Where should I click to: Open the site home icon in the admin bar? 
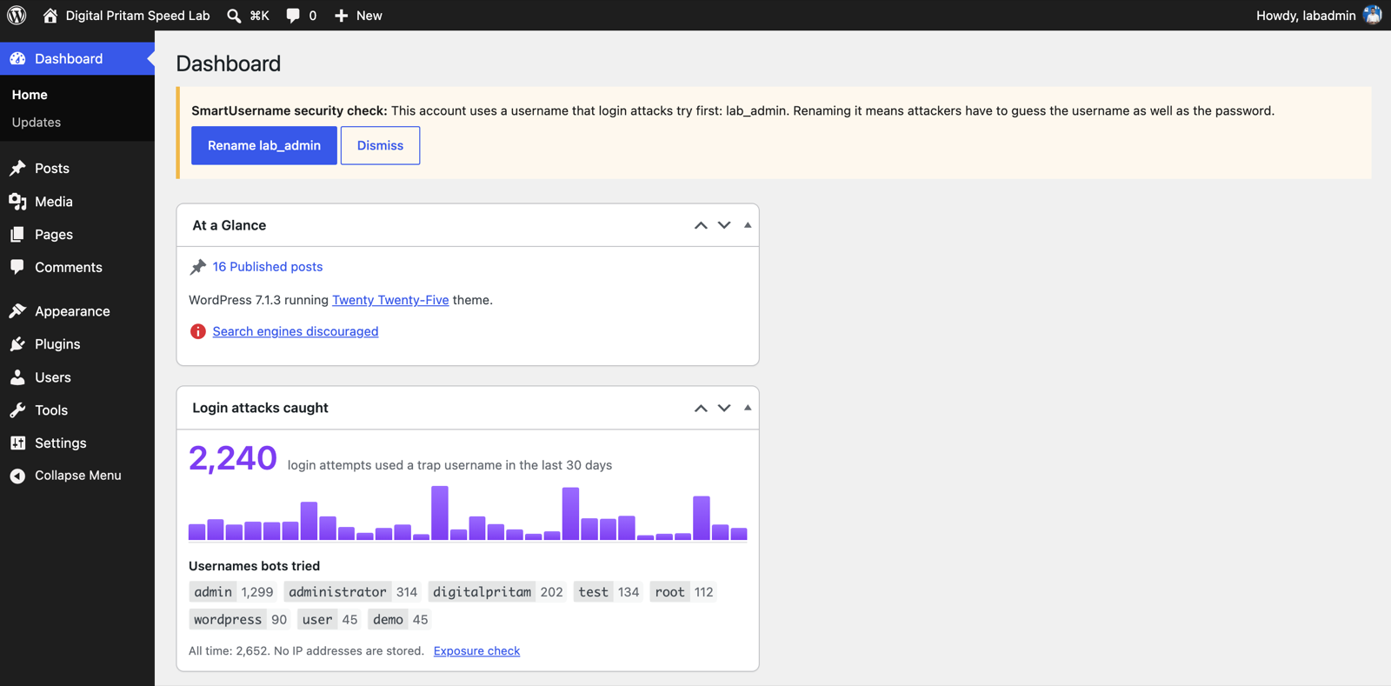click(50, 15)
